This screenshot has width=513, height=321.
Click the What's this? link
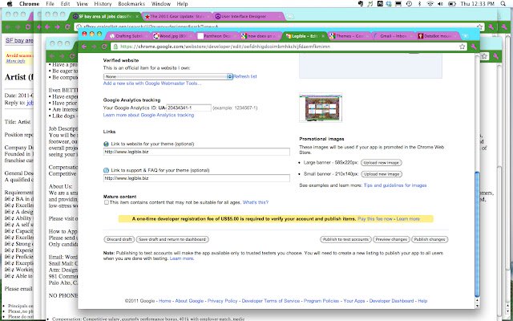pos(256,202)
